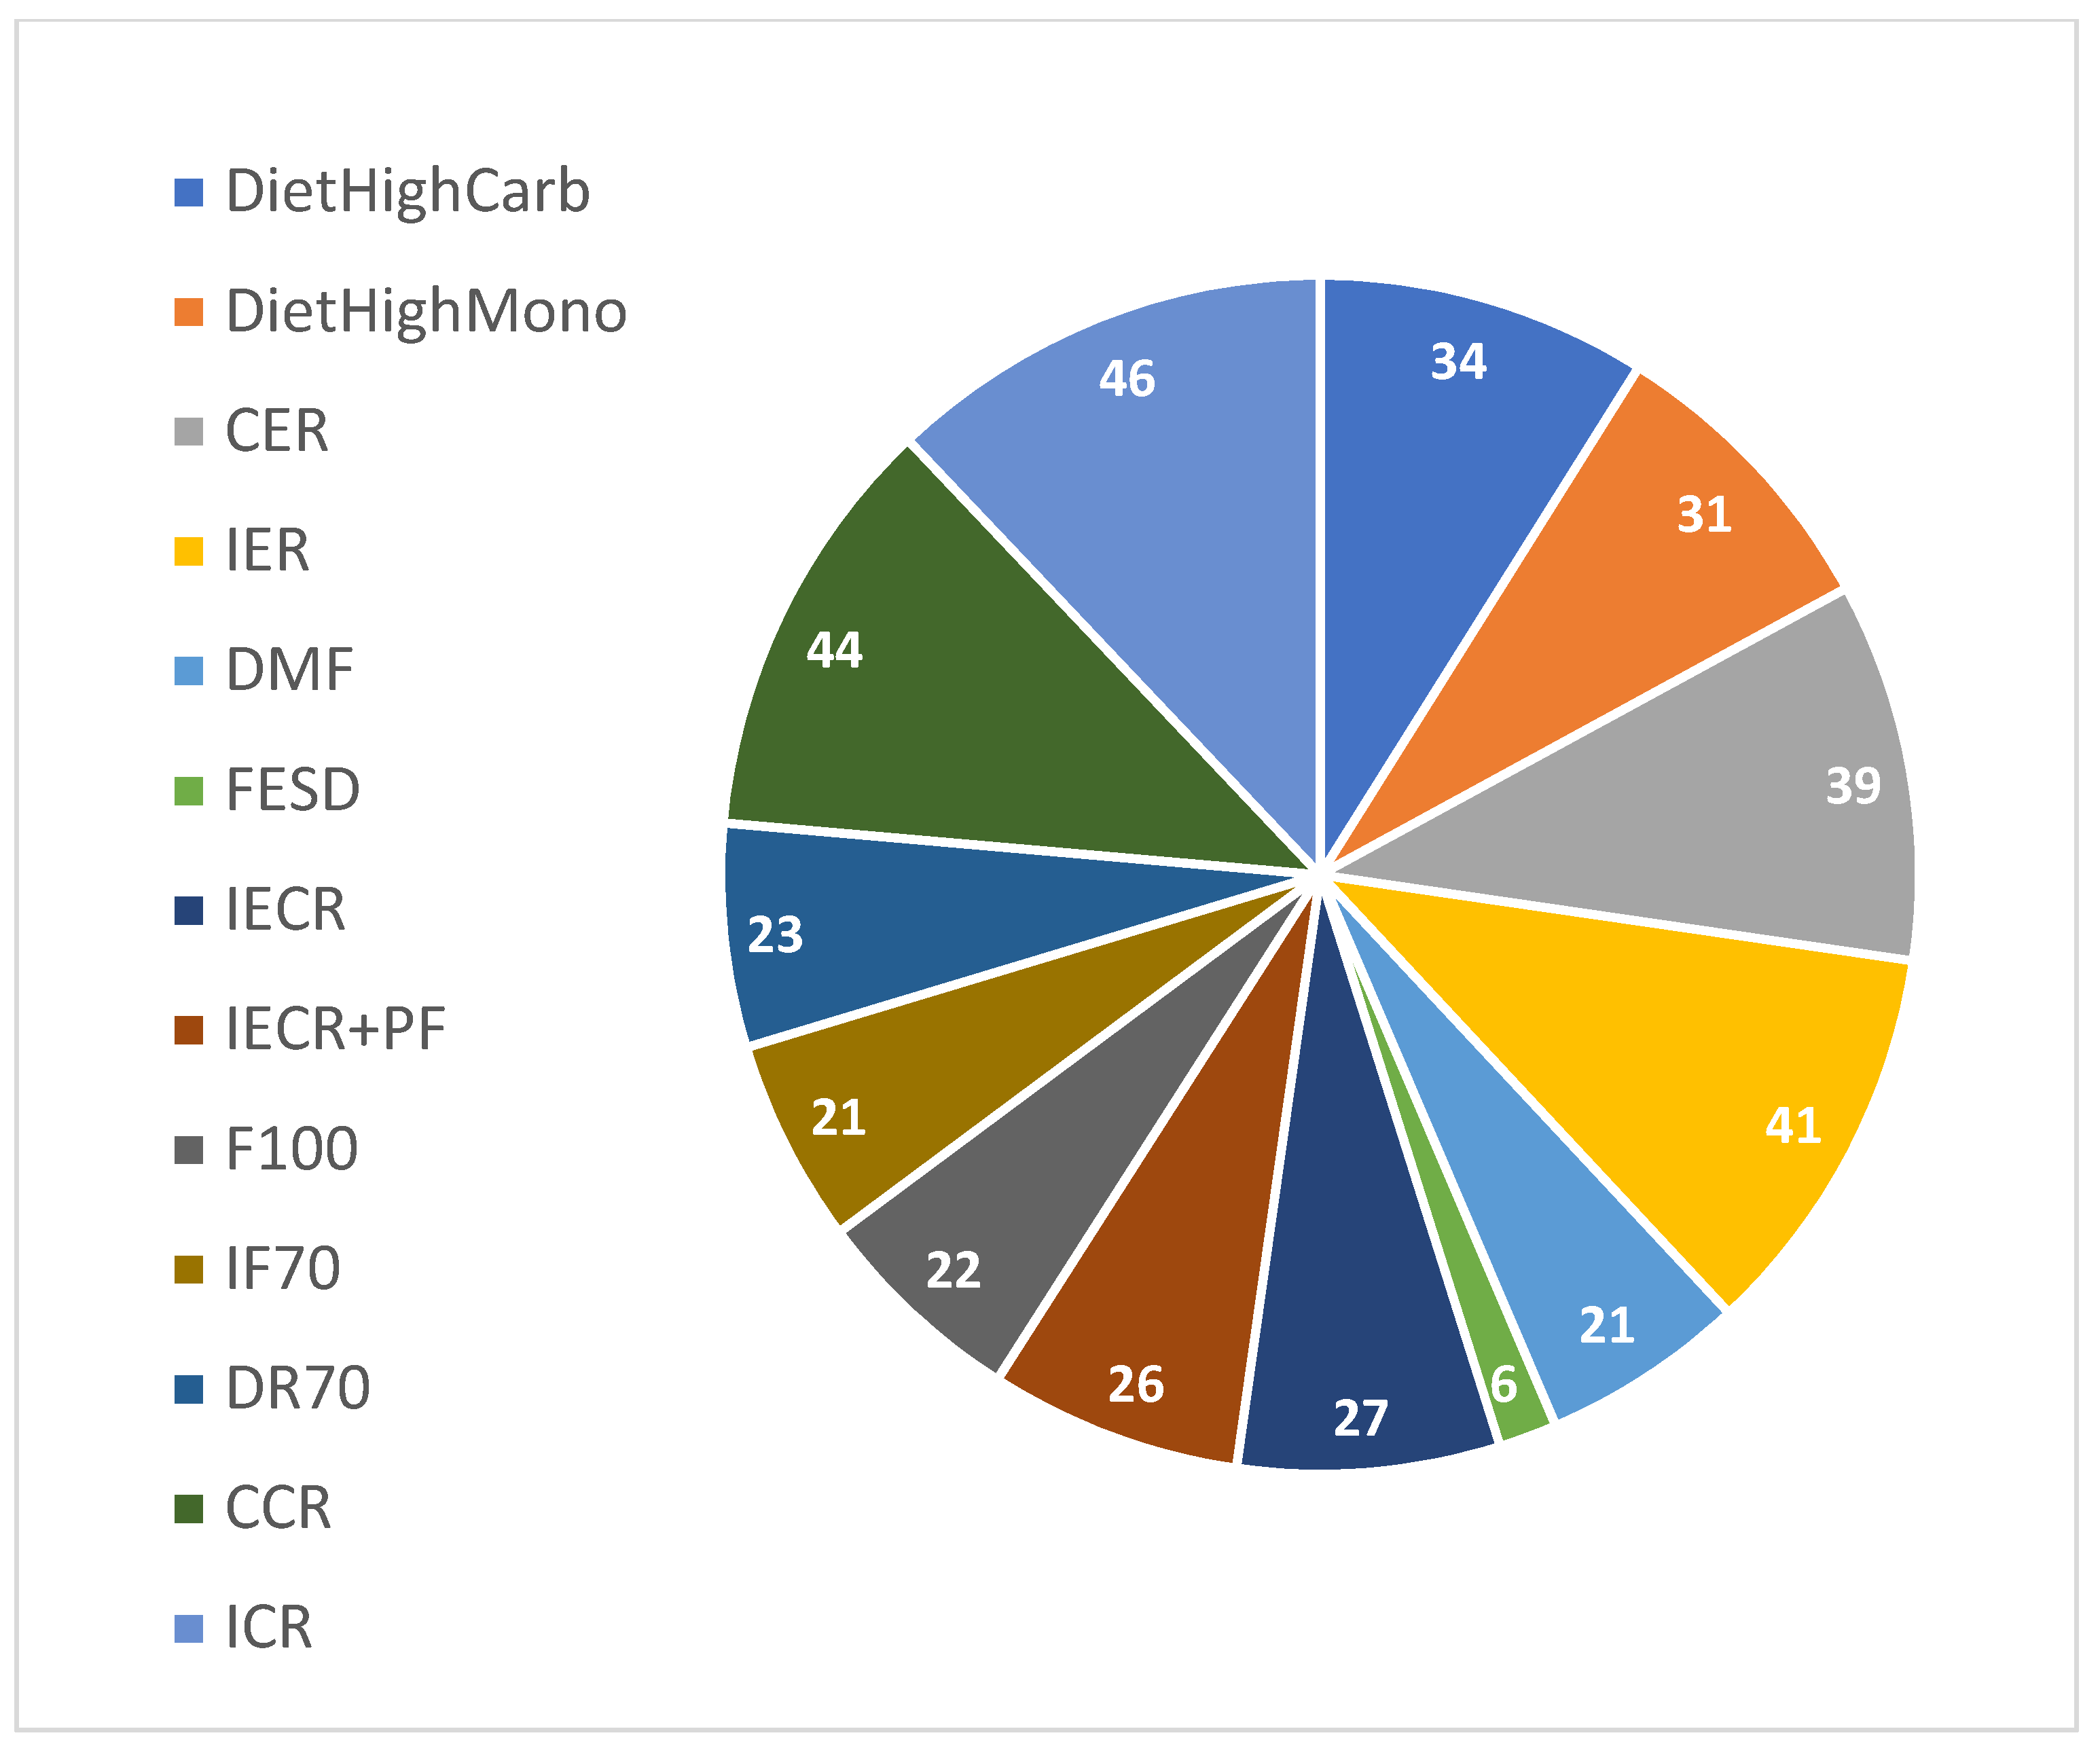Click the yellow IER legend swatch
This screenshot has height=1746, width=2100.
(x=188, y=551)
